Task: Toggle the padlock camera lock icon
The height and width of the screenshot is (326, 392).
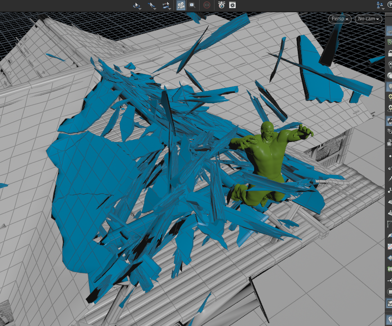Action: 390,53
